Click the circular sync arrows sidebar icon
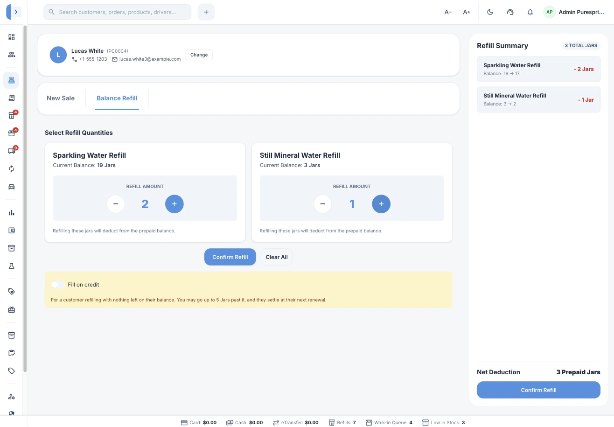Image resolution: width=614 pixels, height=427 pixels. tap(12, 169)
